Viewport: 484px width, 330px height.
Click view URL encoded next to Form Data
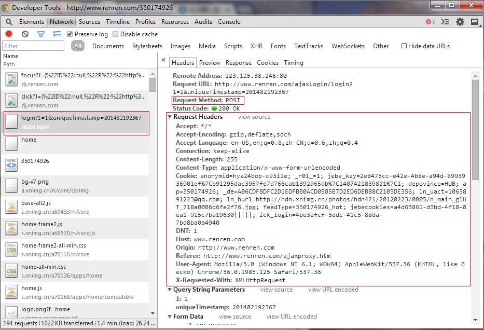pos(292,317)
